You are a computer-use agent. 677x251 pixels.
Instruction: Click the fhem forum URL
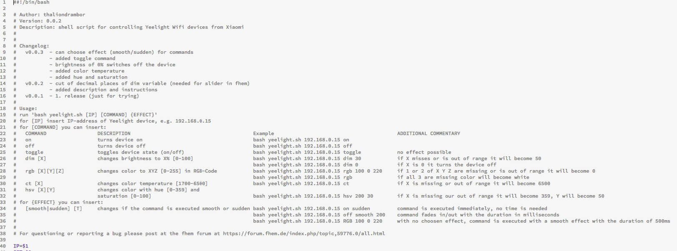[x=303, y=233]
